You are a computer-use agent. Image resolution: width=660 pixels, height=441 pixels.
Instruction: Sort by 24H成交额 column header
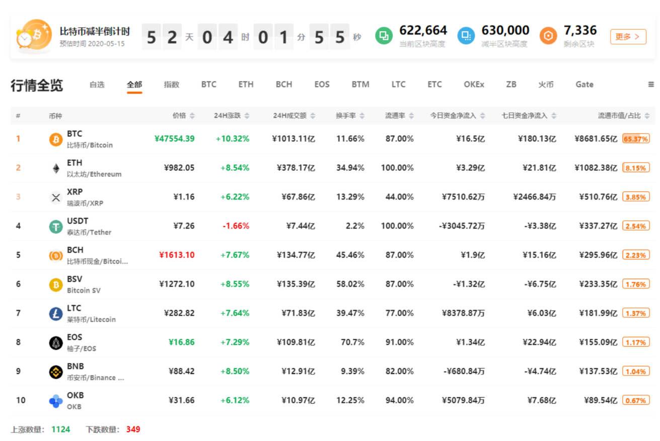294,116
